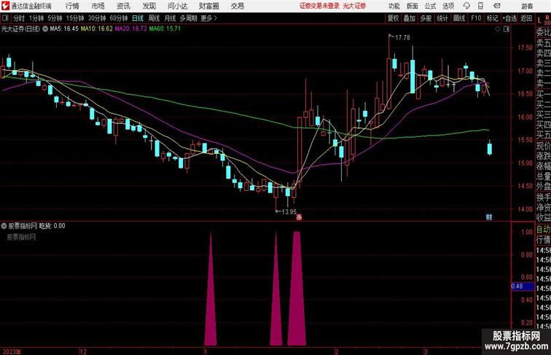
Task: Switch to the 30分钟 period tab
Action: 97,18
